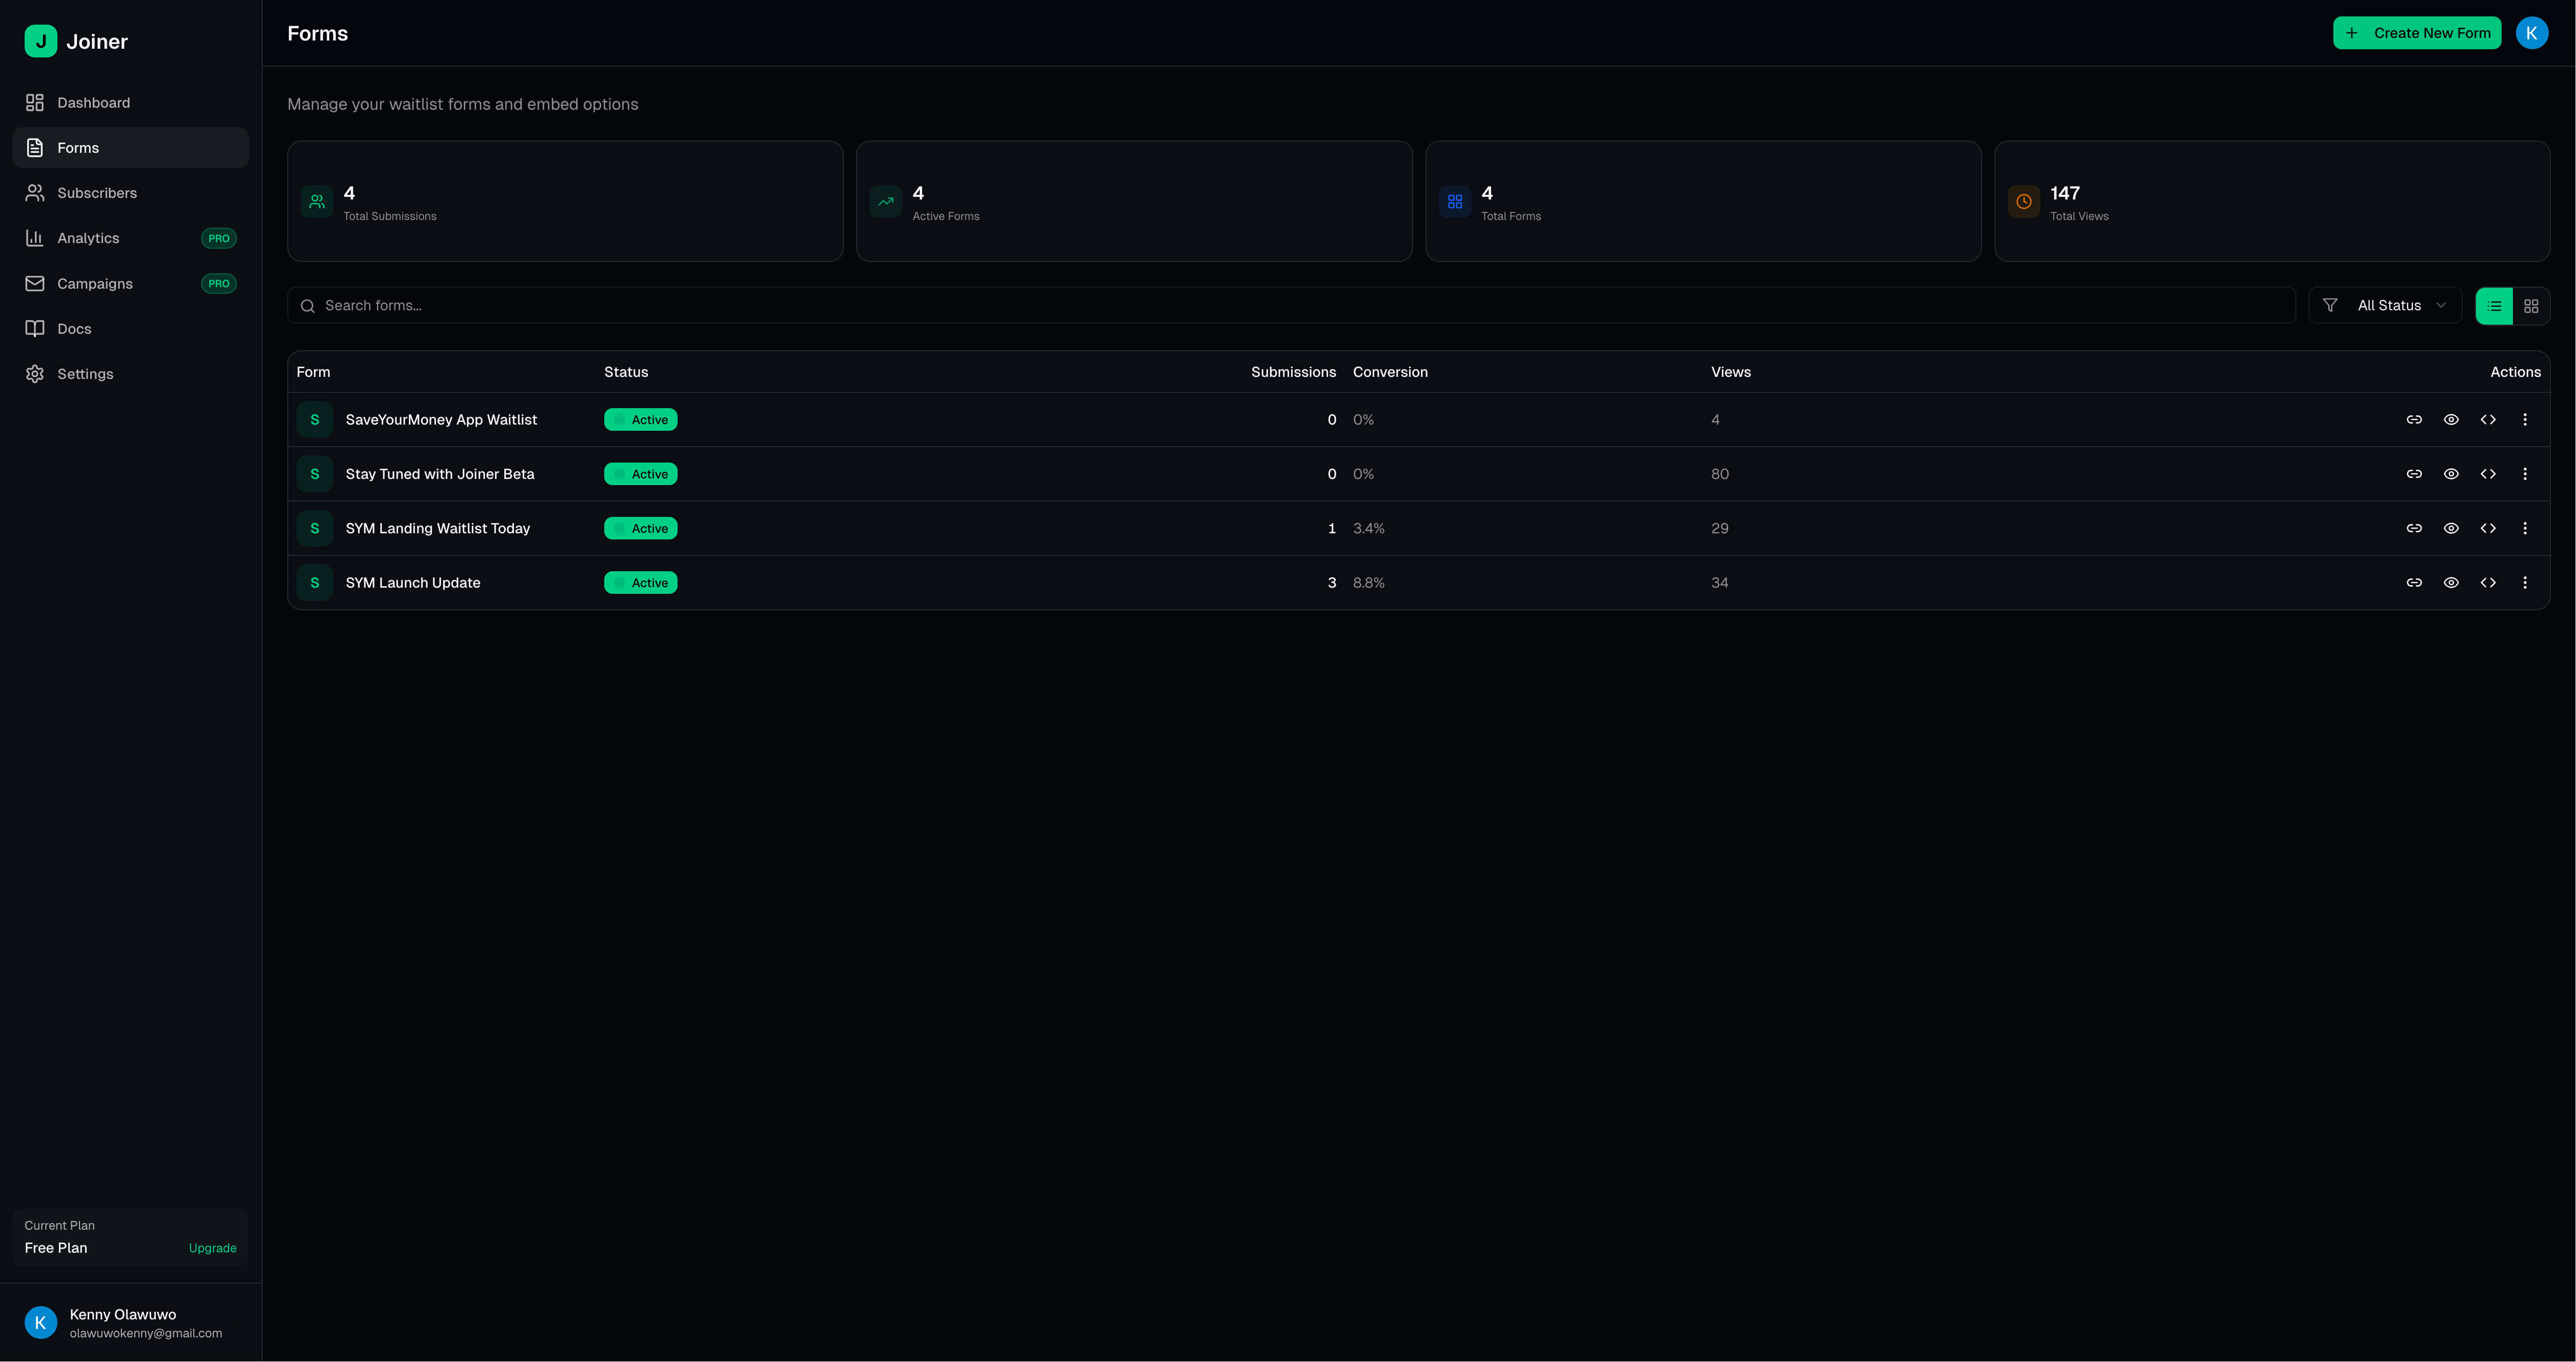This screenshot has width=2576, height=1362.
Task: Preview the Stay Tuned with Joiner Beta form
Action: 2451,473
